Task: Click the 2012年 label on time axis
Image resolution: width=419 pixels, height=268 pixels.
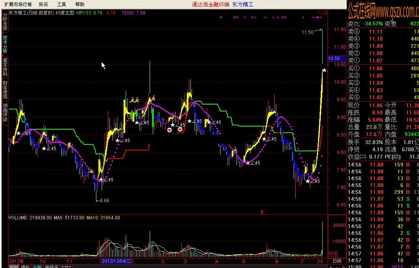Action: (16, 261)
